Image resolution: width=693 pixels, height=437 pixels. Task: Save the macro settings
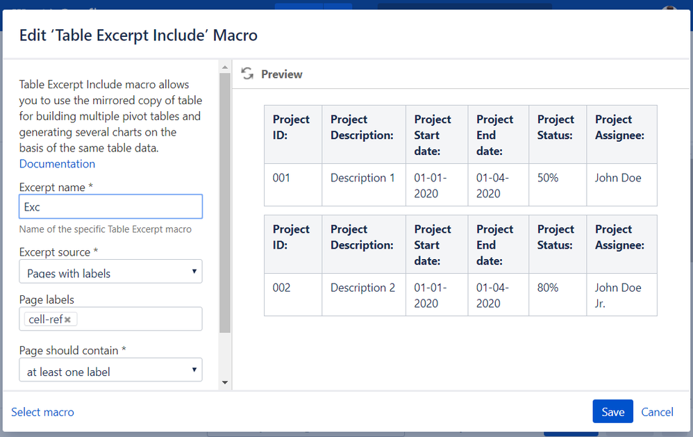point(612,411)
